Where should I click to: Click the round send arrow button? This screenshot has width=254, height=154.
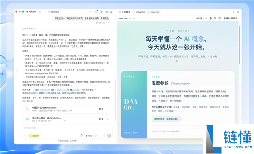109,136
